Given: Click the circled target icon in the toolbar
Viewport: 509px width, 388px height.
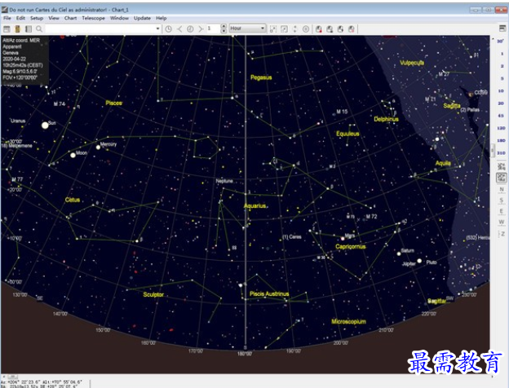Looking at the screenshot, I should click(306, 29).
